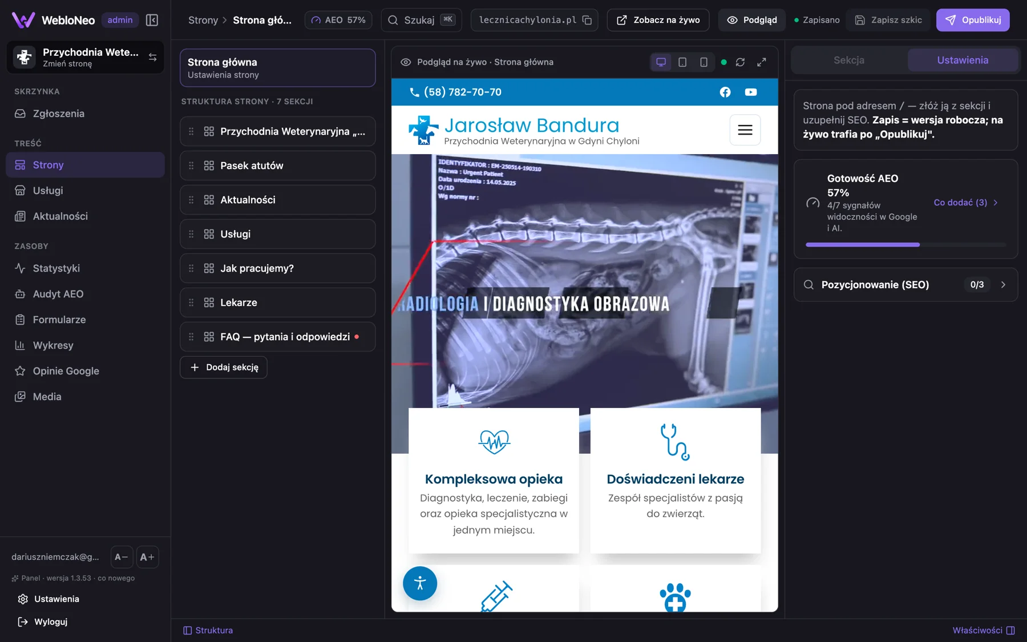Open Statystyki page

[86, 268]
